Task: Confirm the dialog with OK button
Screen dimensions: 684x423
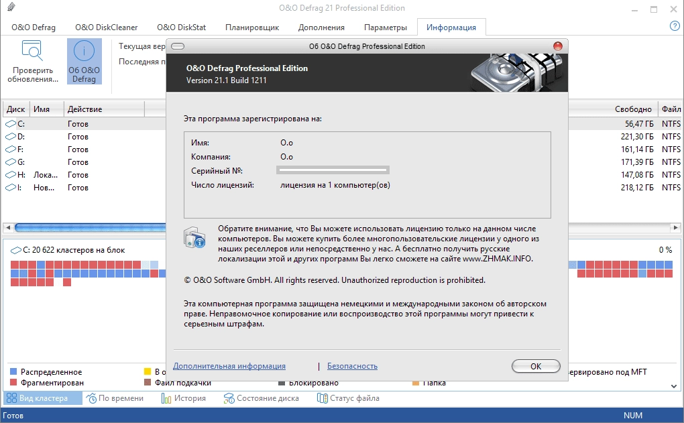Action: pyautogui.click(x=536, y=366)
